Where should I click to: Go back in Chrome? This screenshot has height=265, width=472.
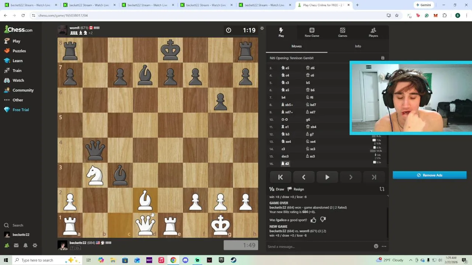point(6,15)
